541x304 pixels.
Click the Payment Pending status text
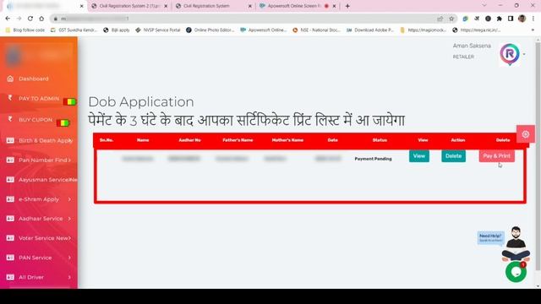click(373, 159)
